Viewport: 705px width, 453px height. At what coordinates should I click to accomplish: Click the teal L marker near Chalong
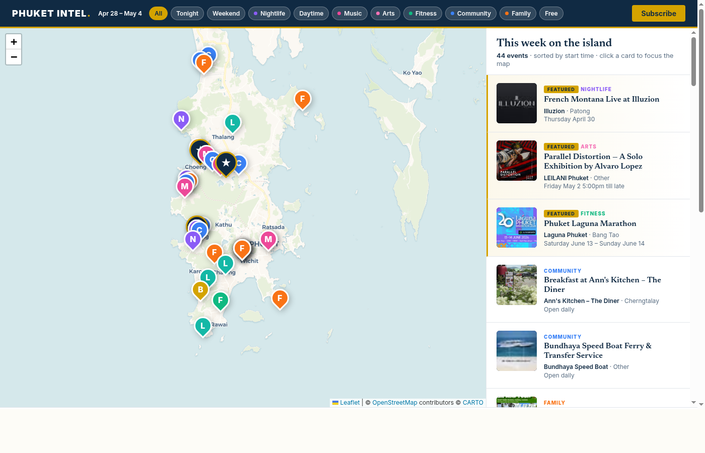click(225, 263)
